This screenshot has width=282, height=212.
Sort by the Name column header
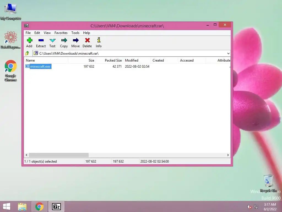coord(46,60)
